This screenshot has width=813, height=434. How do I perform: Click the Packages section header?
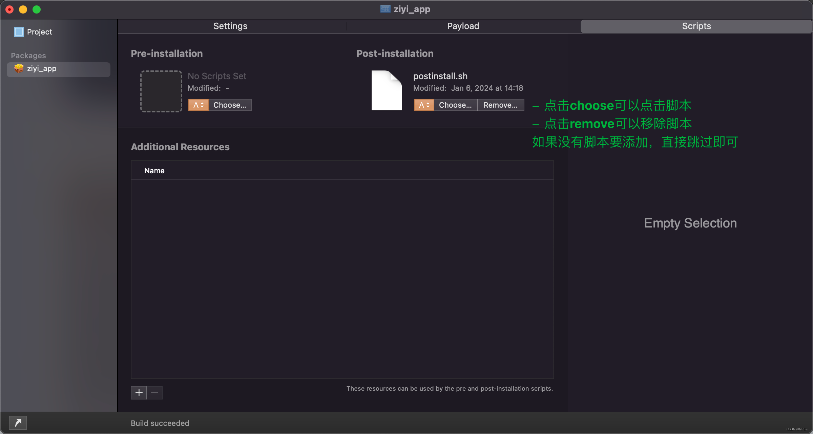(28, 56)
